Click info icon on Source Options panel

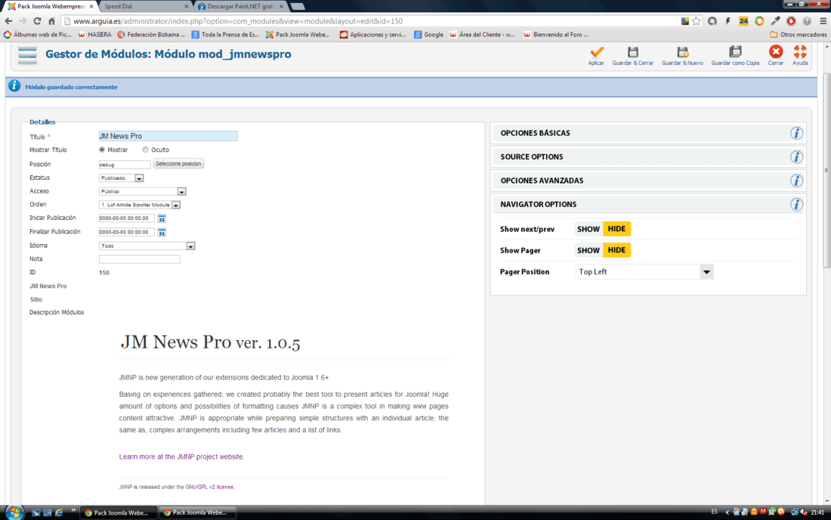[796, 157]
